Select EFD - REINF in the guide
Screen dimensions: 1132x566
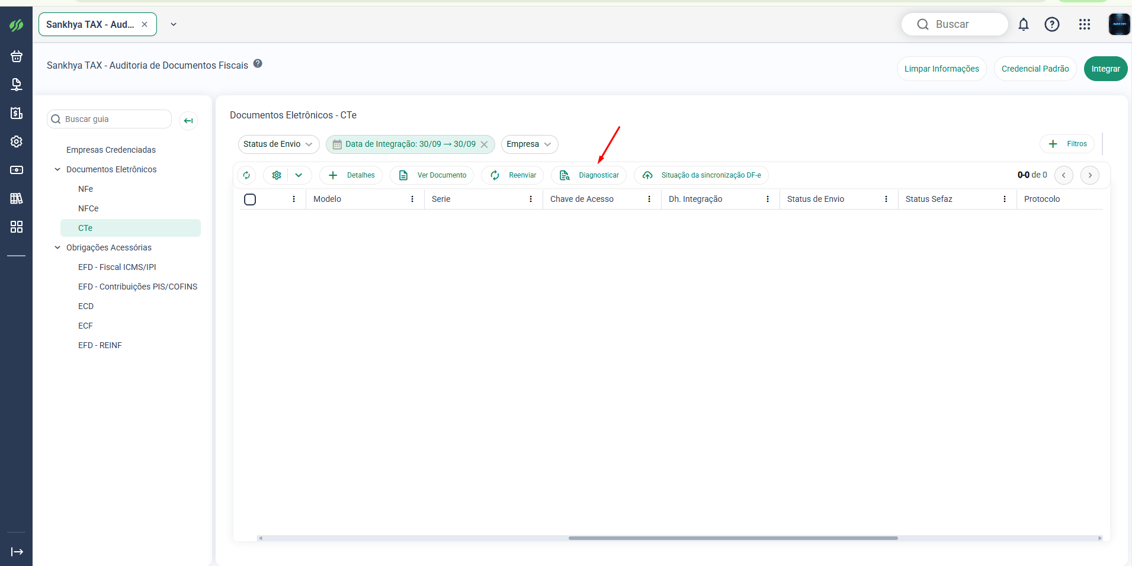point(100,345)
